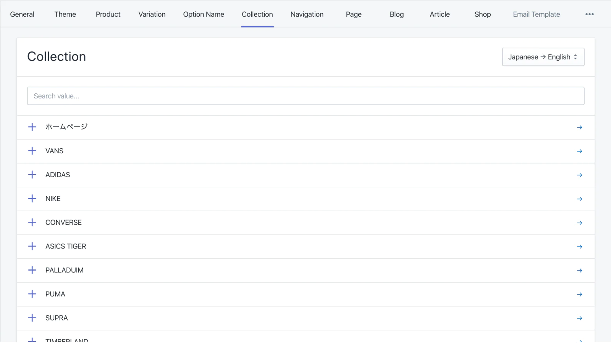Open the Theme tab
This screenshot has height=343, width=611.
pyautogui.click(x=65, y=14)
